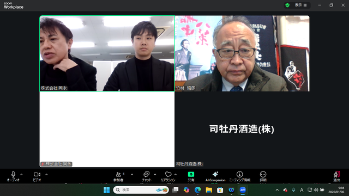This screenshot has height=196, width=349.
Task: Select the 株式会社 同永 video tile with two men
Action: 107,53
